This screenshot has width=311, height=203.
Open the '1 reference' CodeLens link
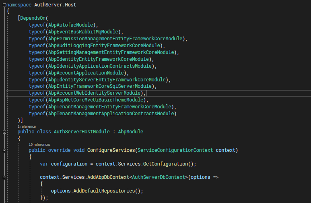(x=27, y=126)
